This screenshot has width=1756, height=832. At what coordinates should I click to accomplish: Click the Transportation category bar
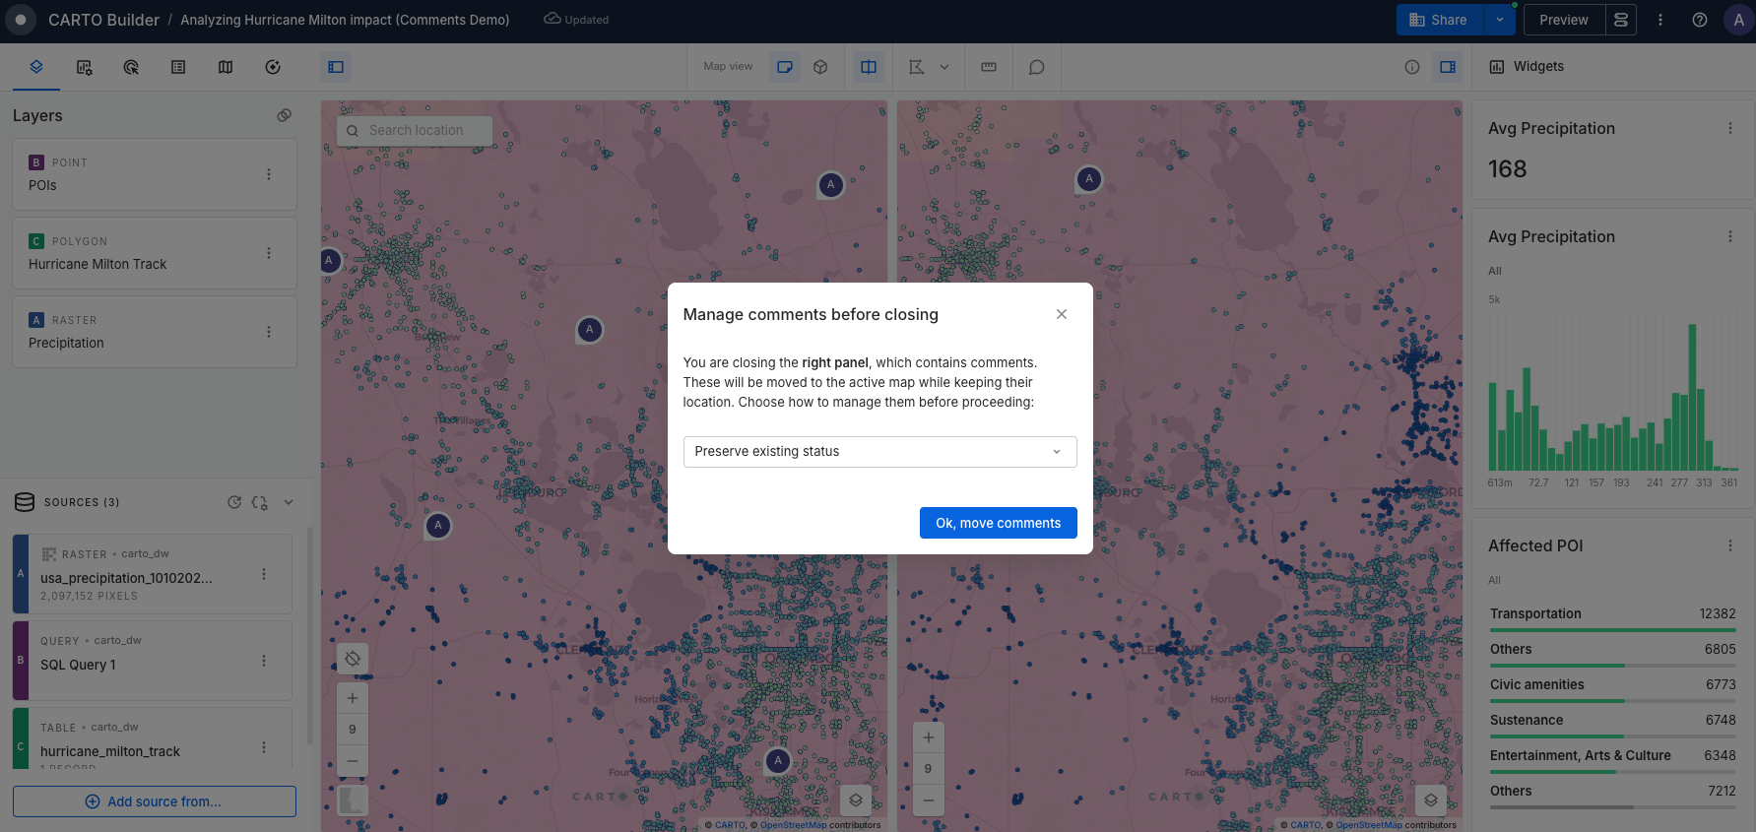pos(1611,618)
